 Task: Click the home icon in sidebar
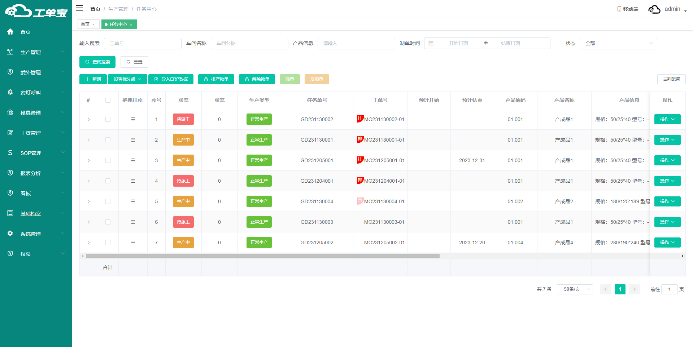click(x=10, y=32)
